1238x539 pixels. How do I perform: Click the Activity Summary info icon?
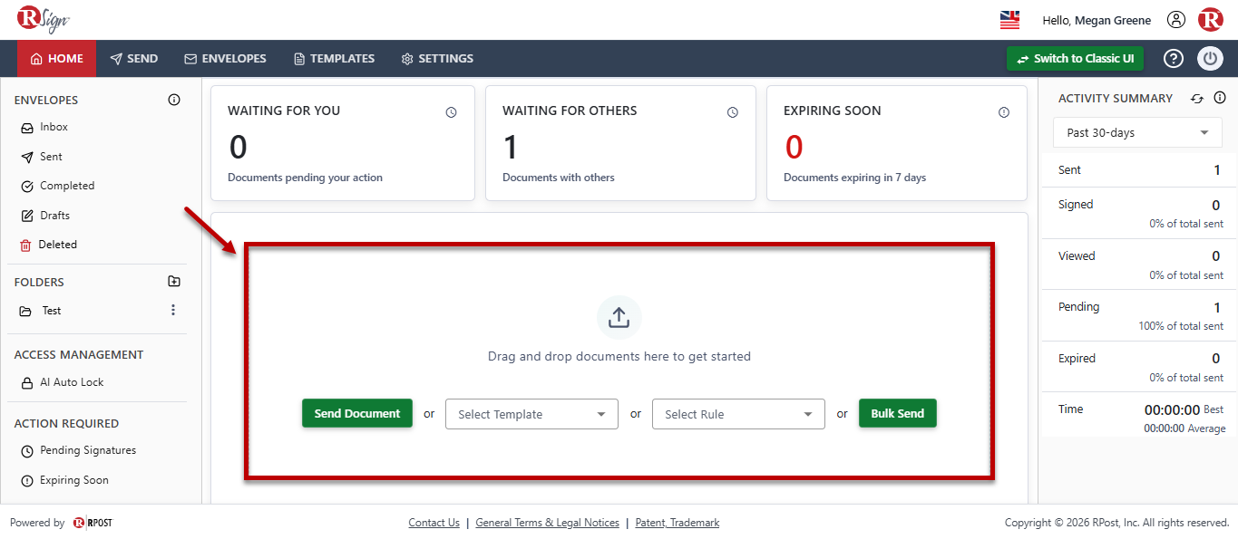point(1220,98)
